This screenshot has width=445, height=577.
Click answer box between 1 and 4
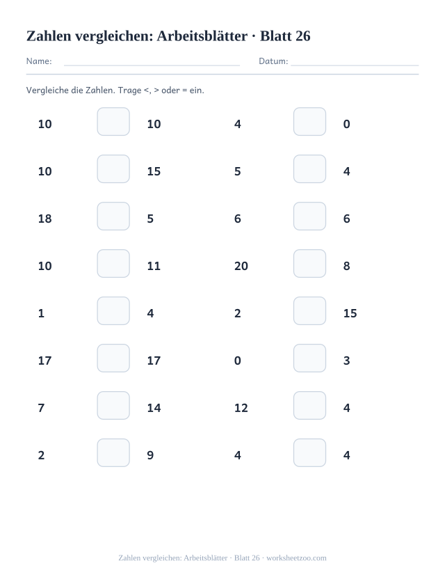[x=113, y=311]
